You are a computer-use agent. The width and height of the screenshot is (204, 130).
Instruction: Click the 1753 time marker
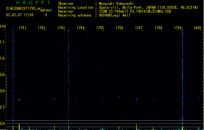61,28
